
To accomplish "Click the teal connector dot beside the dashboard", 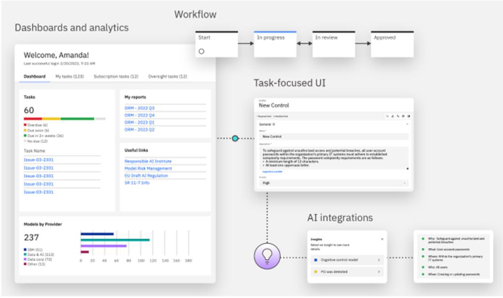I will tap(235, 138).
